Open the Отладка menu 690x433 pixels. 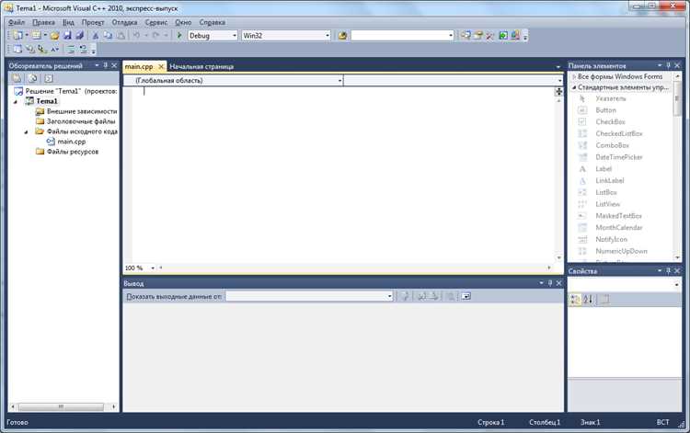pos(124,22)
